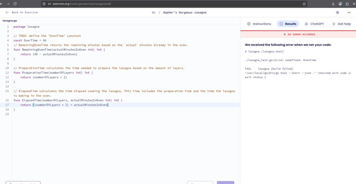Open the ChatGPT tab

(314, 24)
